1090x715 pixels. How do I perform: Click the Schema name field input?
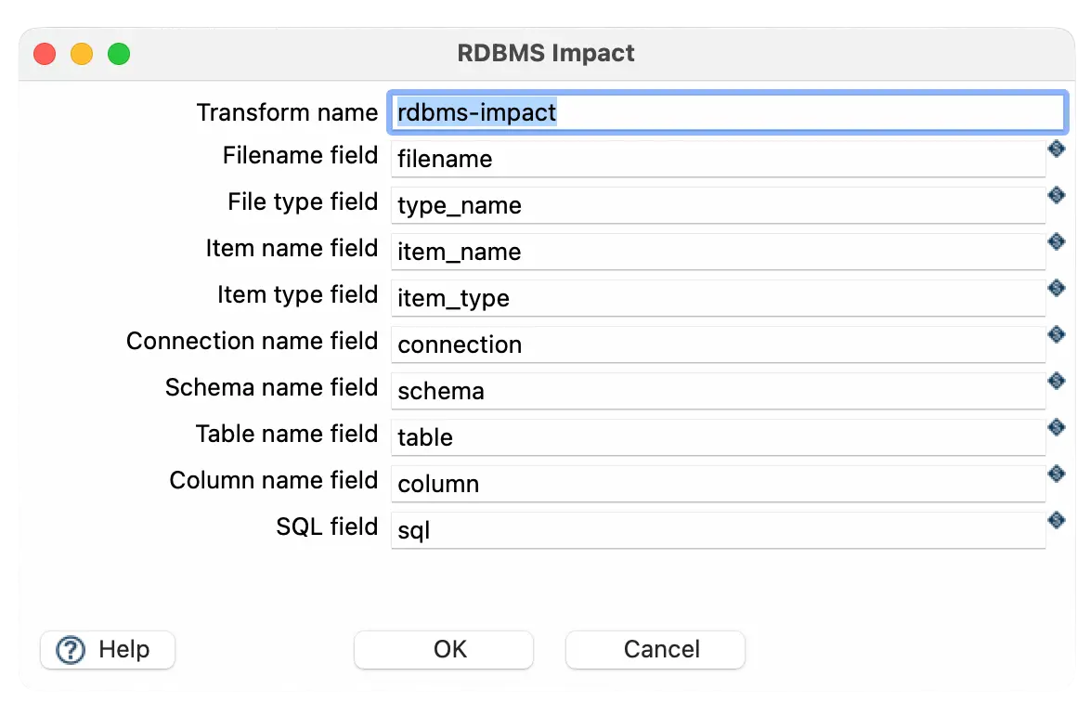pos(717,391)
